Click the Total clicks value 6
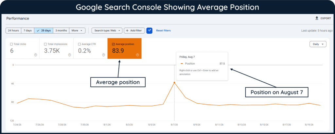The width and height of the screenshot is (335, 134). (x=12, y=51)
